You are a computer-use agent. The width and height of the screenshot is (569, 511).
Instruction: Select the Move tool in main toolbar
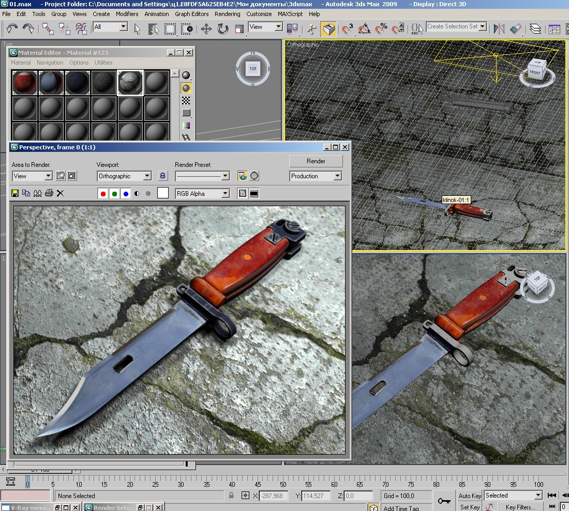(206, 28)
